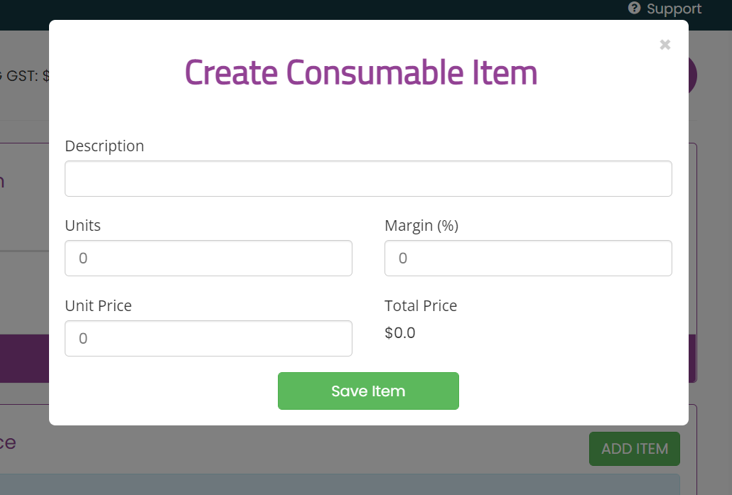Click into the Units input box
Viewport: 732px width, 495px height.
point(208,258)
